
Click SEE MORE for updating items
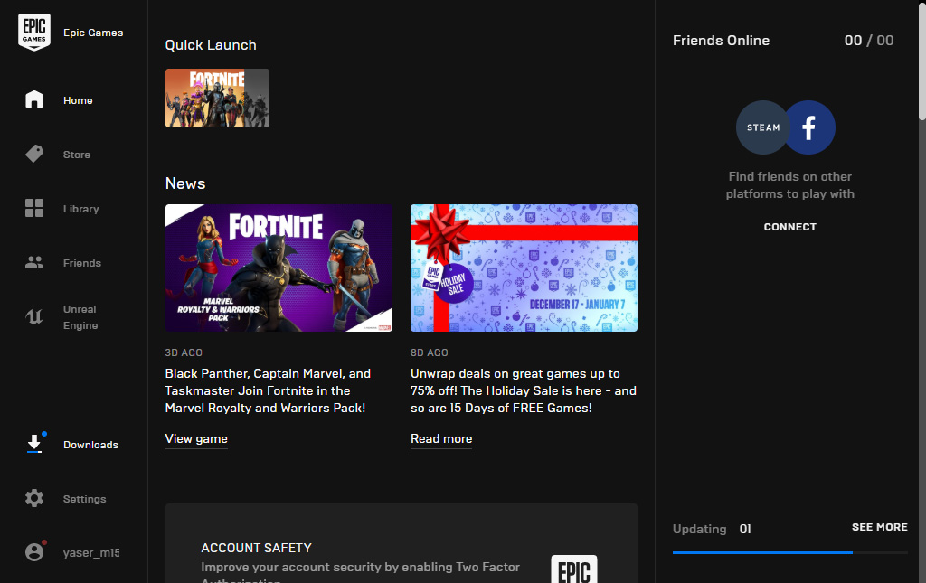point(880,527)
